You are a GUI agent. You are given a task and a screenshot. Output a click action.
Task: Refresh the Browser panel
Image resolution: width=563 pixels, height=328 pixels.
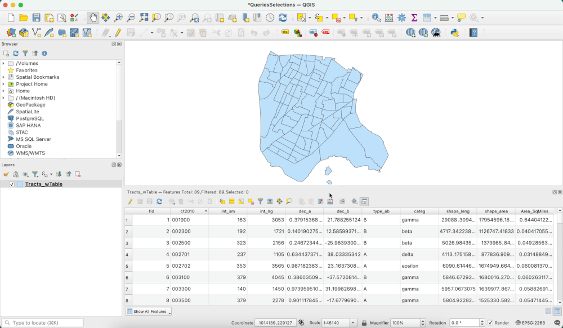[16, 53]
